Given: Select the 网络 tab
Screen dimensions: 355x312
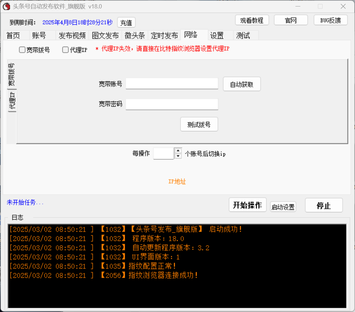Looking at the screenshot, I should (x=194, y=35).
